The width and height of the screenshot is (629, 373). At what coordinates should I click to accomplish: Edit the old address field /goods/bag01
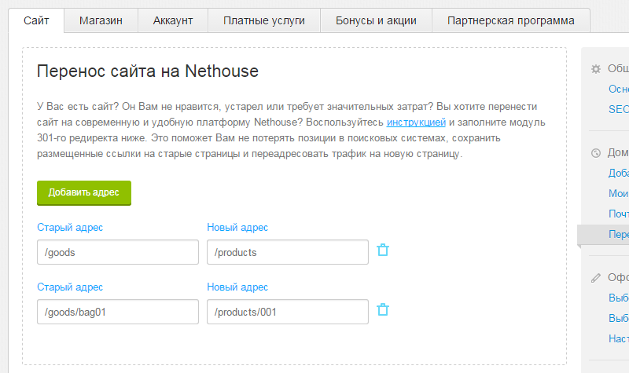(x=118, y=312)
